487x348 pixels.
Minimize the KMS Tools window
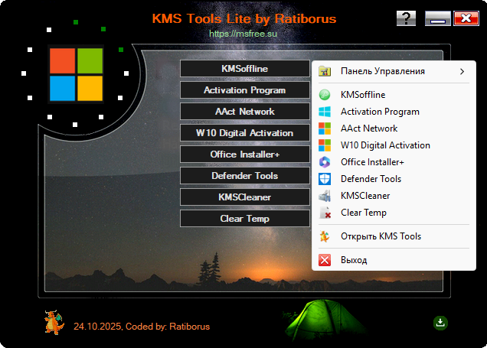point(438,18)
